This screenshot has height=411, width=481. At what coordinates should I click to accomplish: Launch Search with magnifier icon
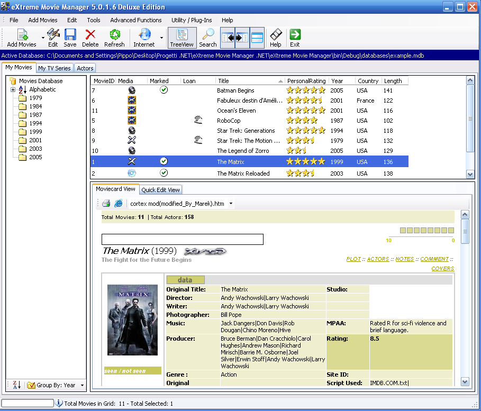click(208, 37)
